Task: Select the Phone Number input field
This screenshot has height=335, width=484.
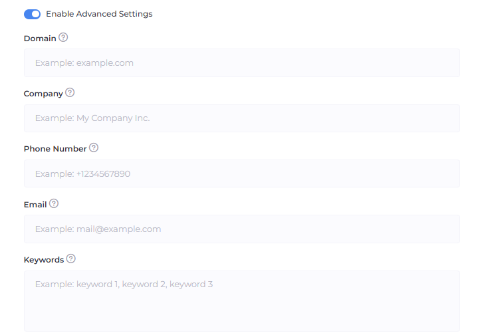Action: tap(242, 174)
